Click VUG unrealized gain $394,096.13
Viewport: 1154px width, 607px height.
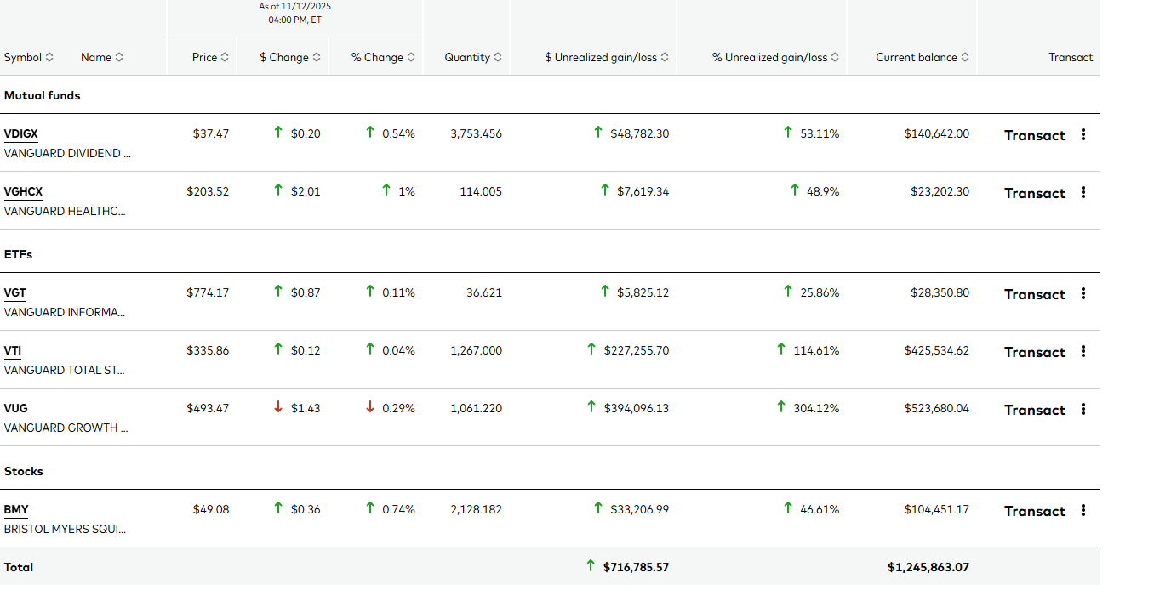[x=637, y=408]
